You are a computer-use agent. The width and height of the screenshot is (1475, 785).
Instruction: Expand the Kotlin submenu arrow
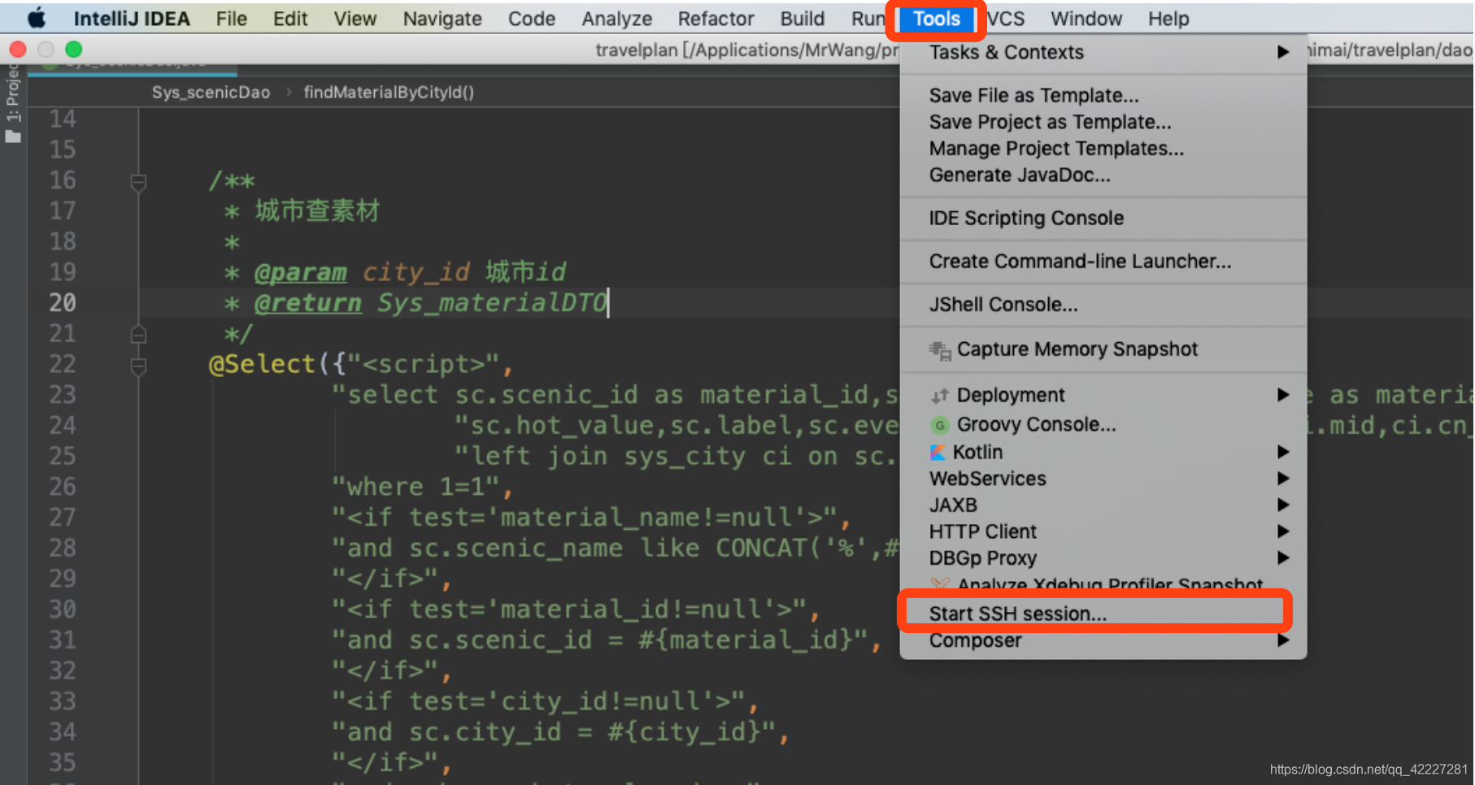1282,452
